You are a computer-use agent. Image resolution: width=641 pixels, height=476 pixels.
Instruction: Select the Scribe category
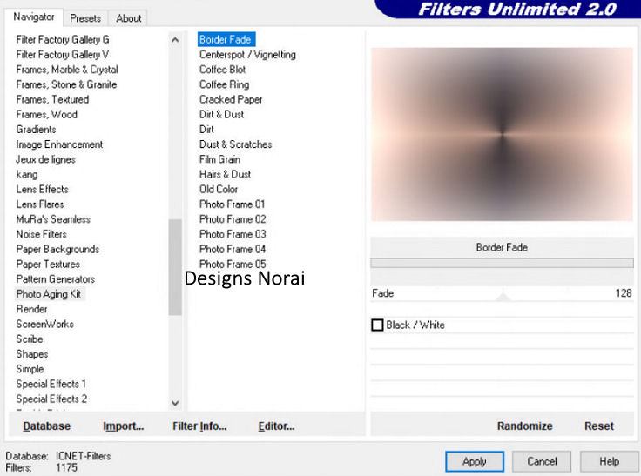[30, 339]
